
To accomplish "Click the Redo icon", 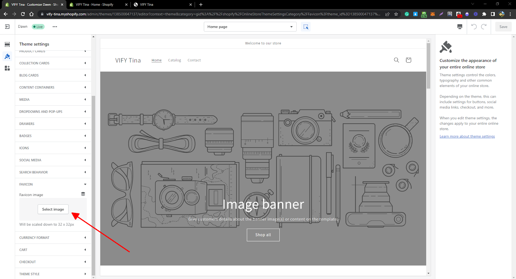I will pos(484,27).
